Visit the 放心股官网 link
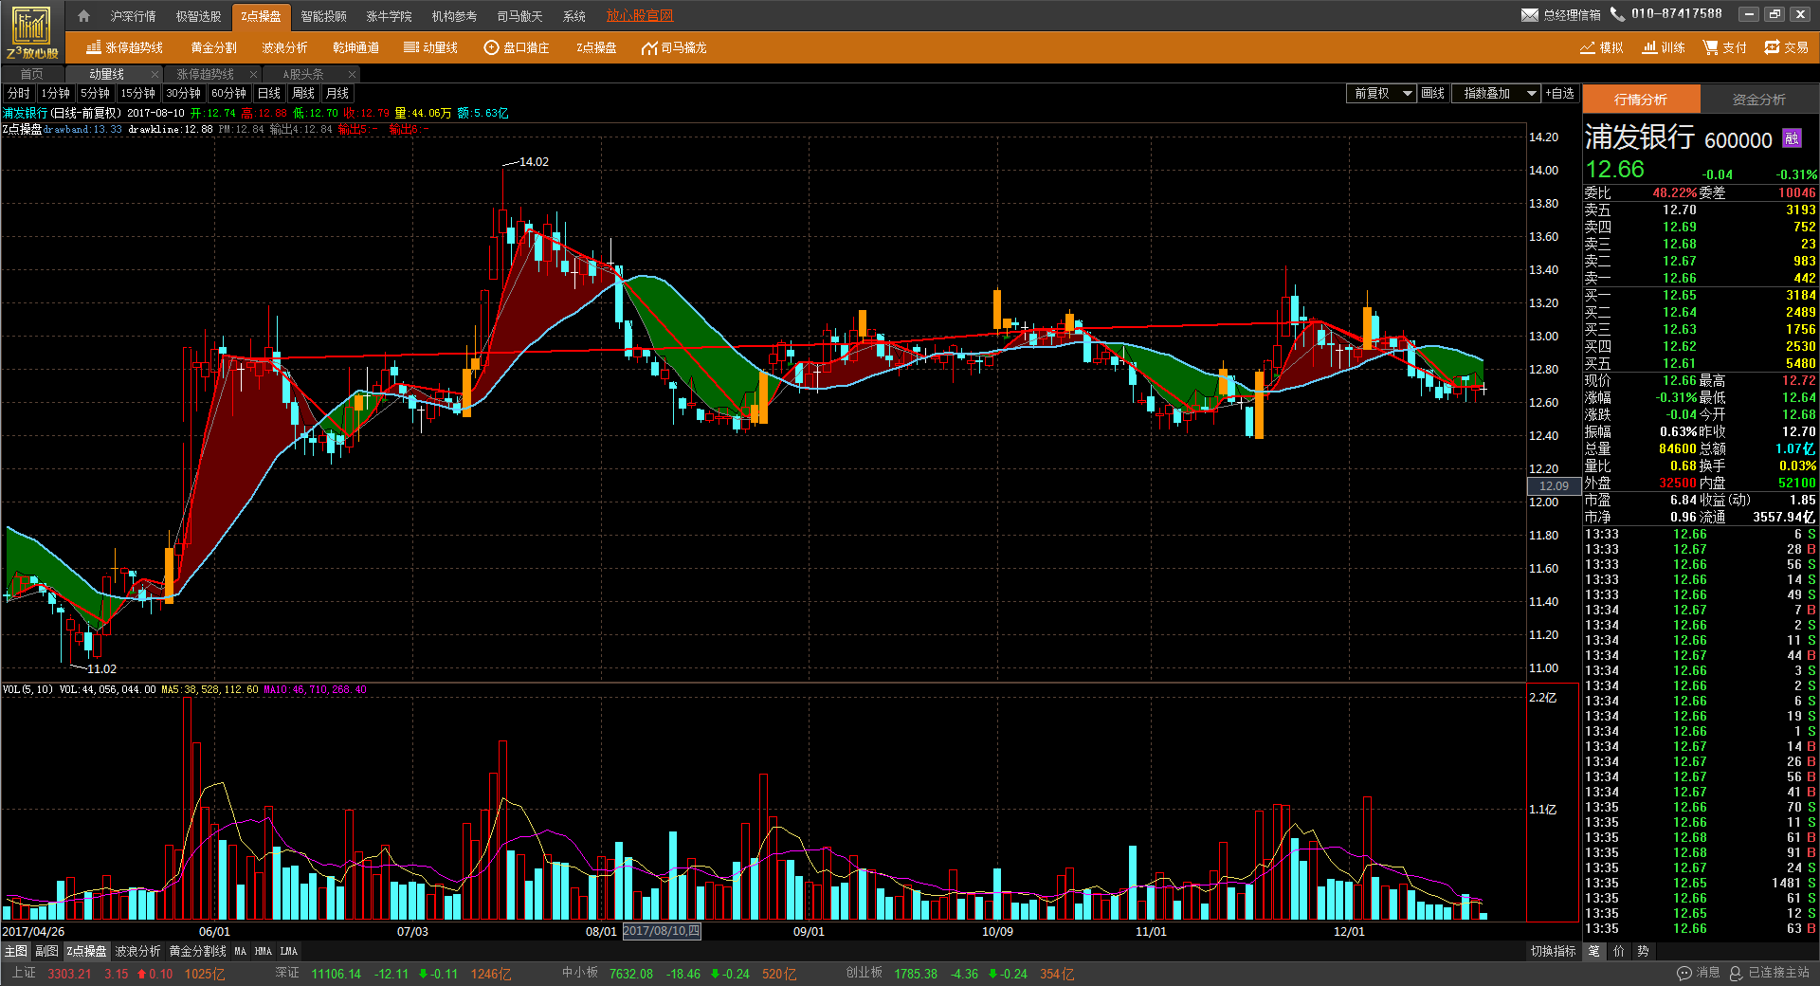This screenshot has width=1820, height=986. pyautogui.click(x=640, y=16)
